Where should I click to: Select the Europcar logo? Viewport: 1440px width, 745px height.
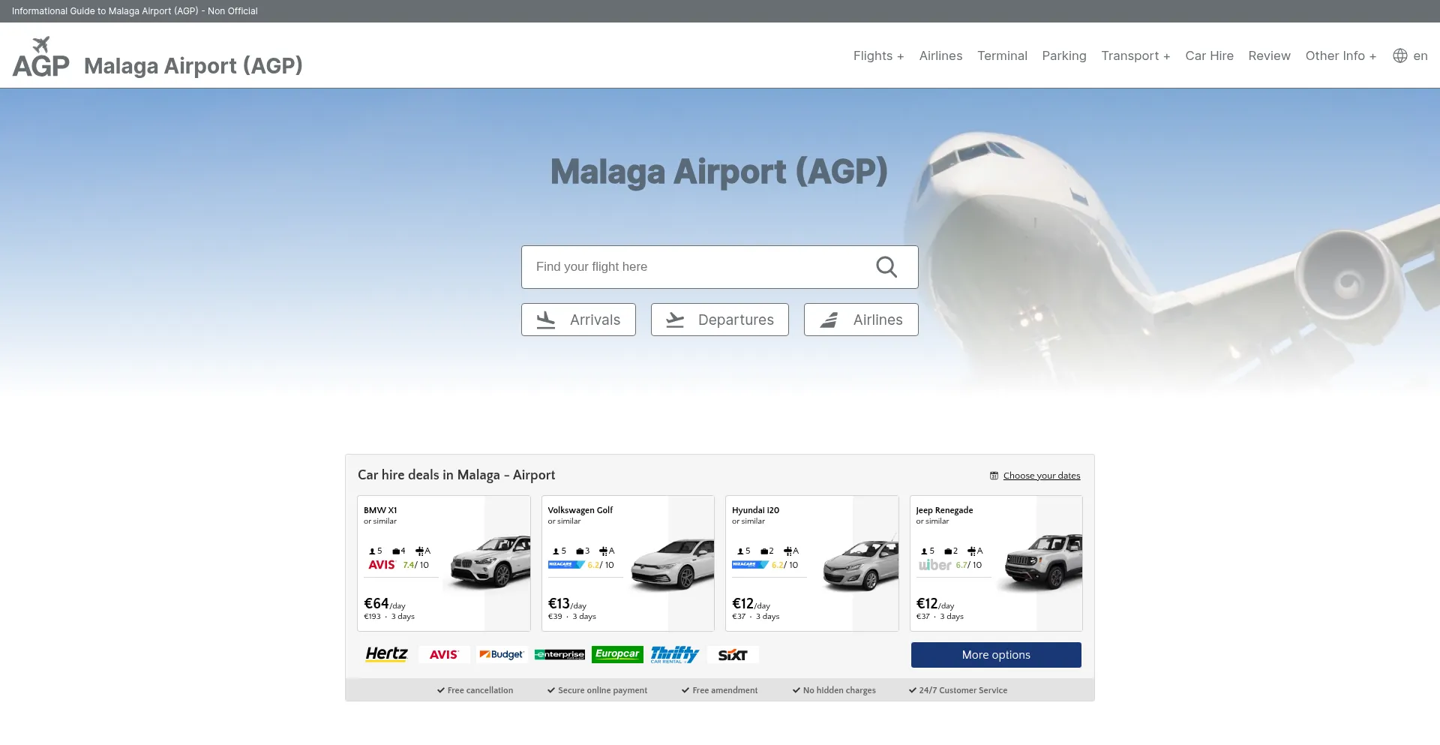click(617, 654)
